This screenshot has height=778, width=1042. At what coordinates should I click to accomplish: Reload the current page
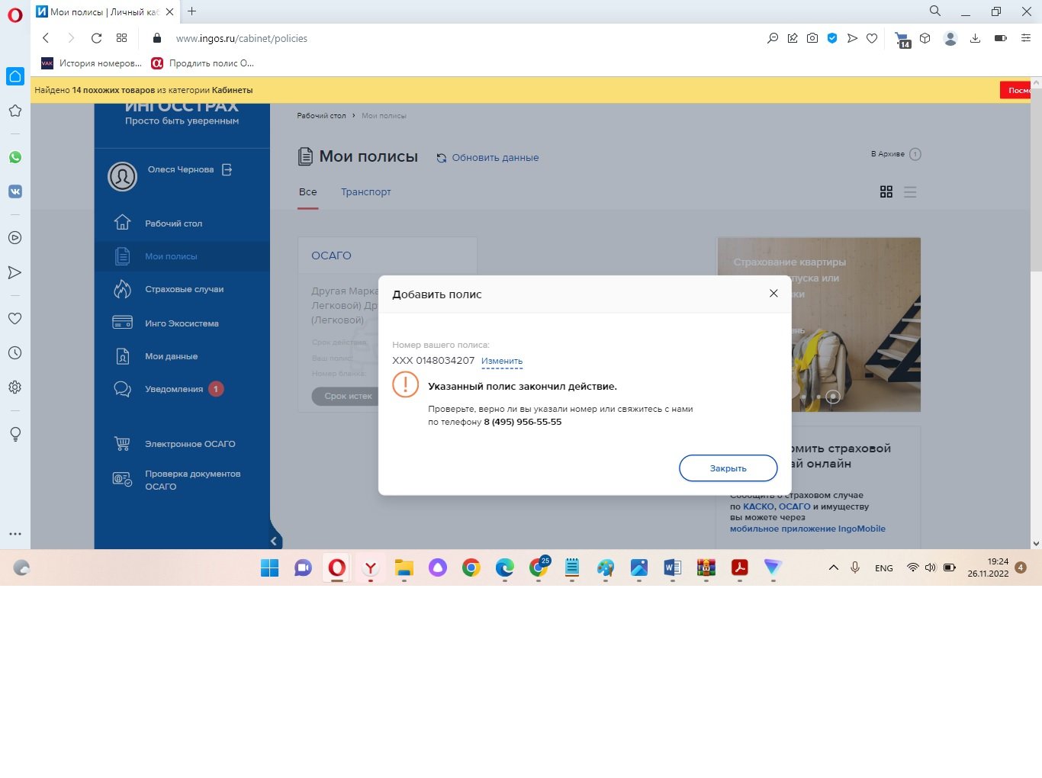click(x=96, y=38)
